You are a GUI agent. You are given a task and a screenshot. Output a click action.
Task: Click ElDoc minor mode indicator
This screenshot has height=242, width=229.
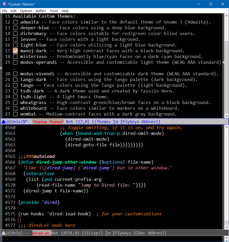click(x=139, y=233)
